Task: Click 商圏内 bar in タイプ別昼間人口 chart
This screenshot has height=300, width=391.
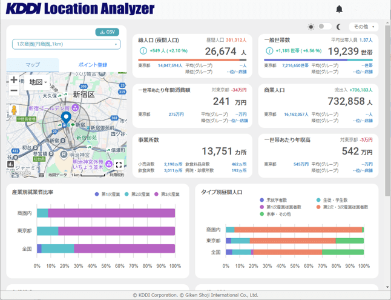Action: [x=295, y=230]
